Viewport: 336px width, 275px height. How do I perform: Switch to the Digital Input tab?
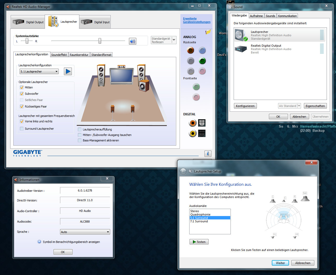tap(95, 22)
